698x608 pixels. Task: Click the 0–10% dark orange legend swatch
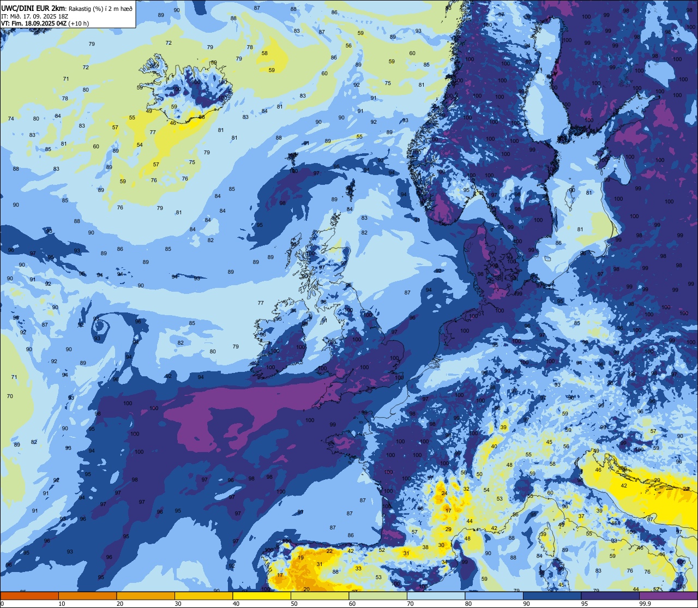tap(29, 595)
